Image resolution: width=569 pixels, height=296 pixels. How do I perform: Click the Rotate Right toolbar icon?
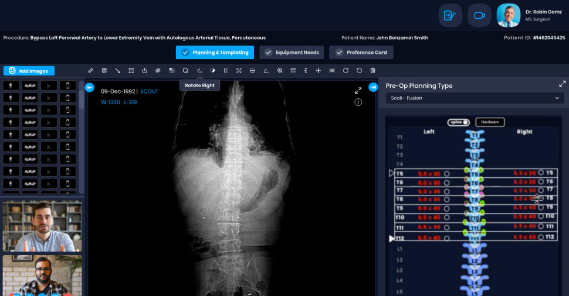[199, 71]
